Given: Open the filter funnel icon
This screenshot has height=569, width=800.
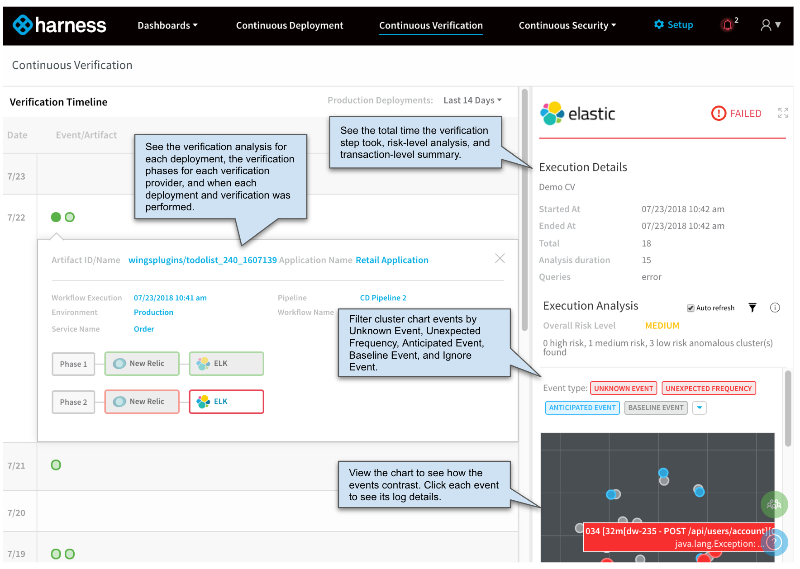Looking at the screenshot, I should (x=752, y=308).
